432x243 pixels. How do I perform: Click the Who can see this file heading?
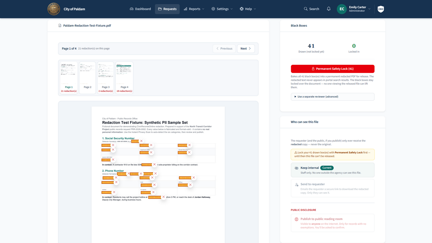coord(305,122)
